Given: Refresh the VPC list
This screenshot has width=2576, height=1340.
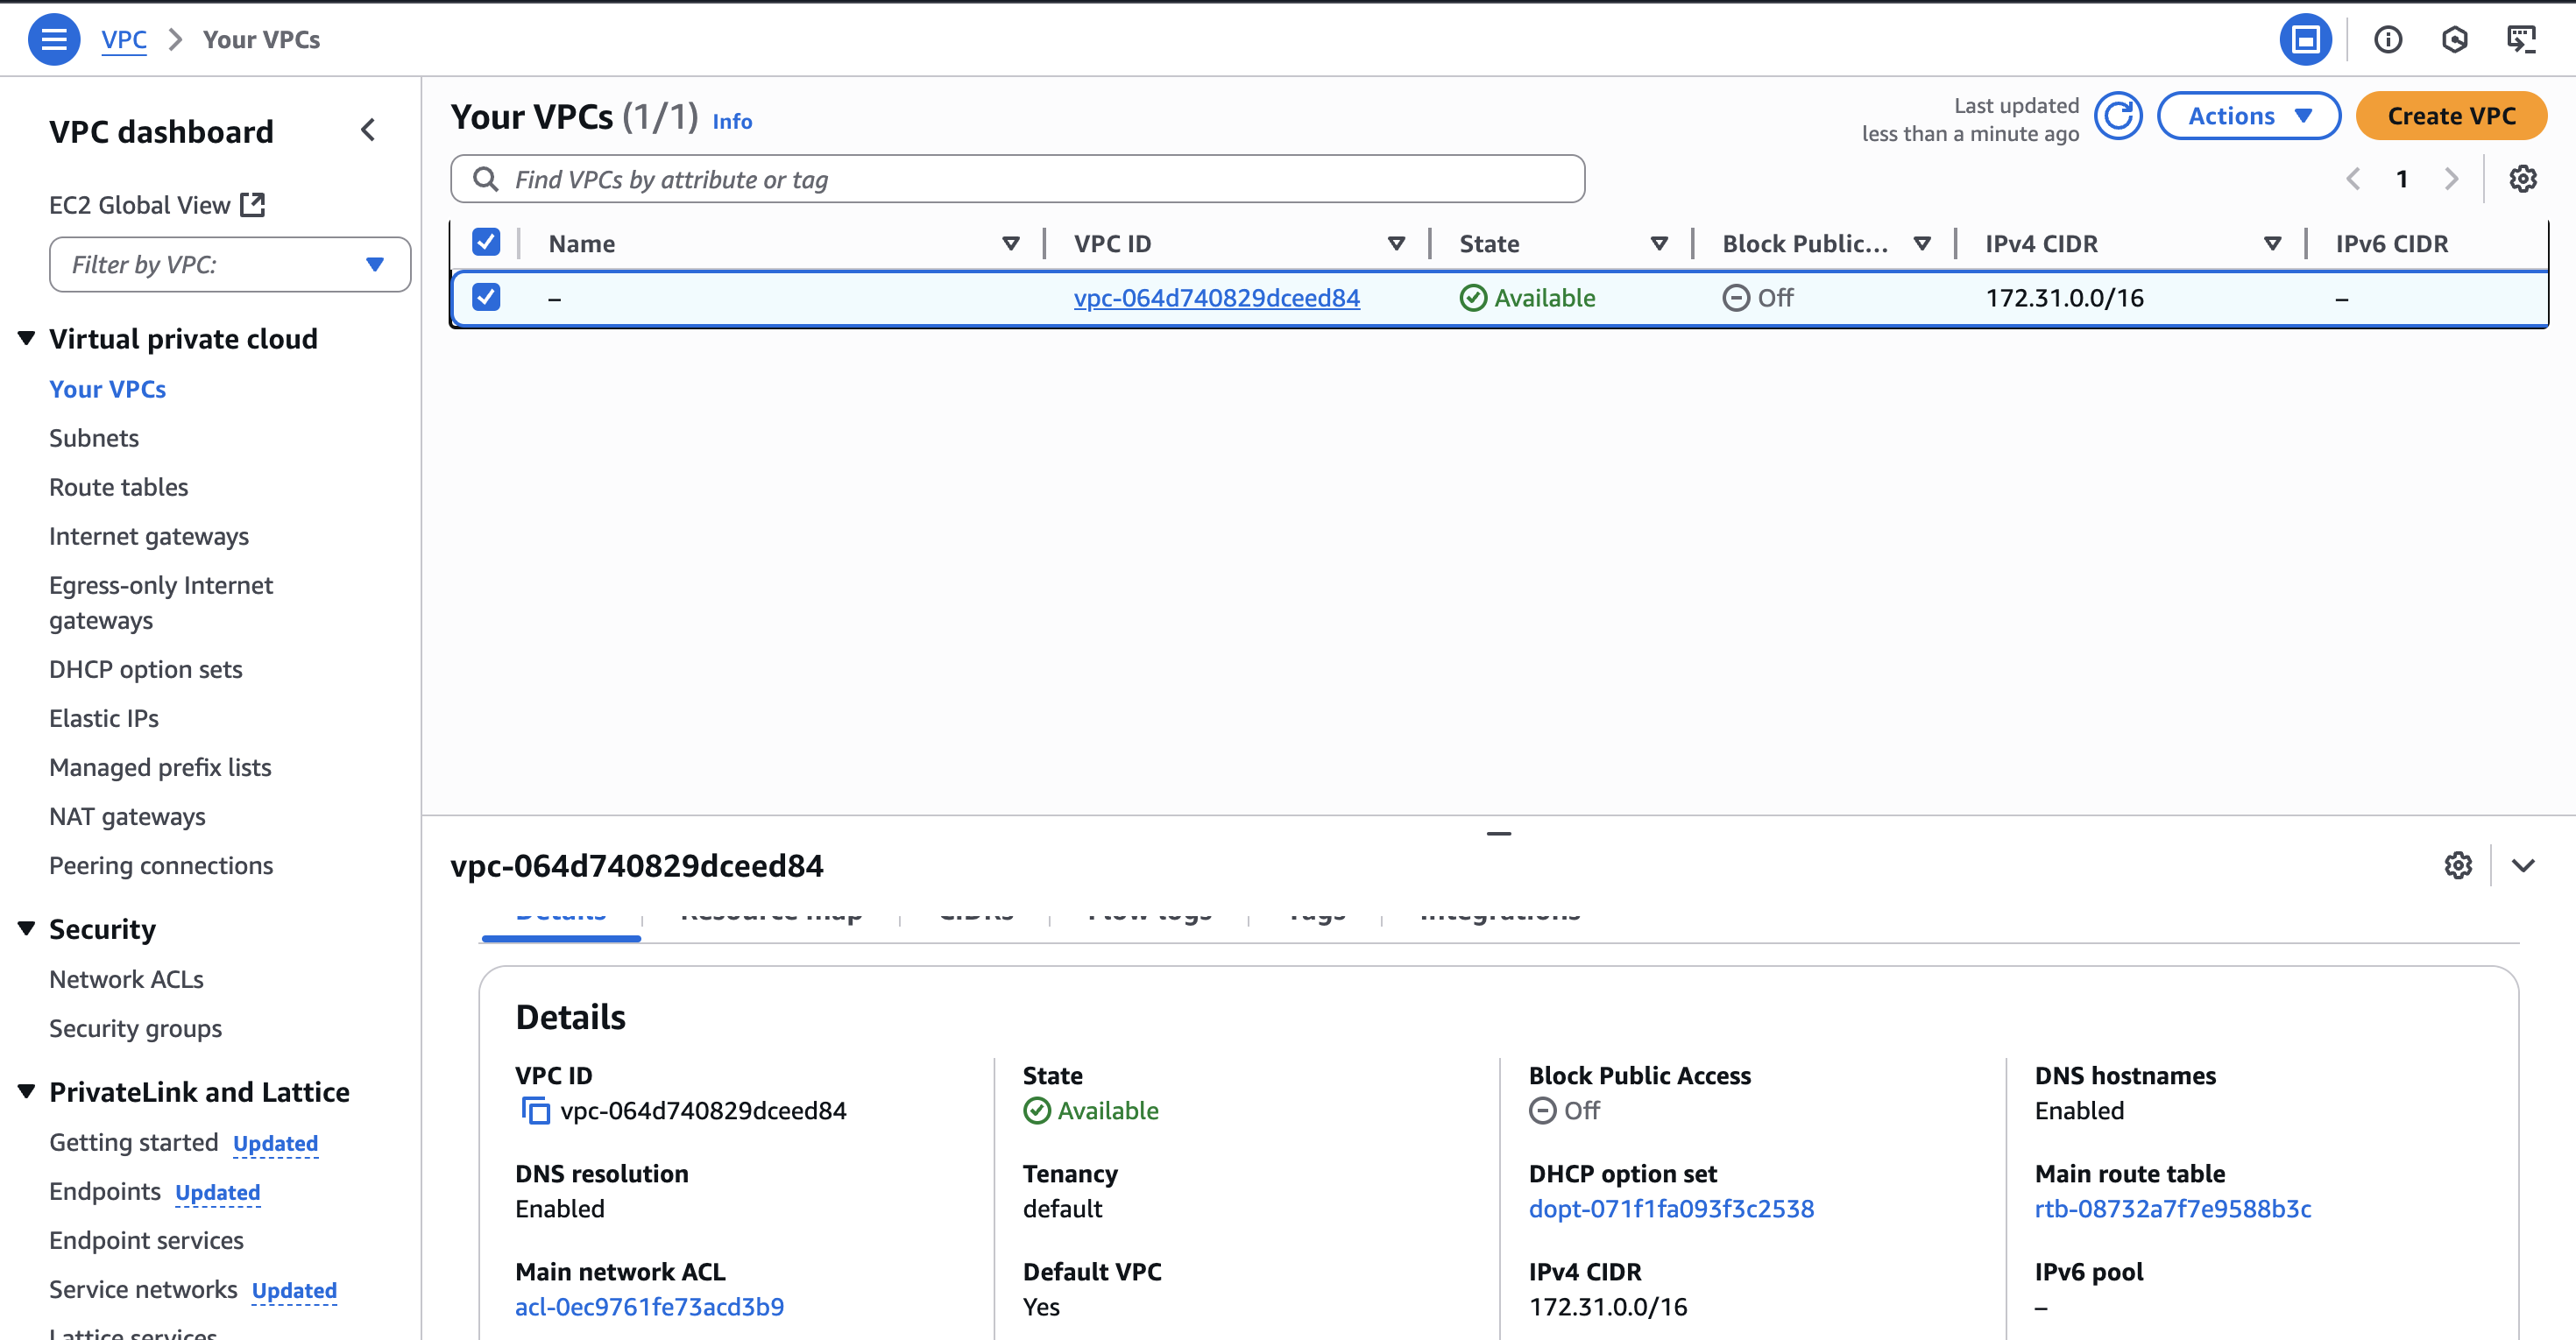Looking at the screenshot, I should click(2119, 115).
